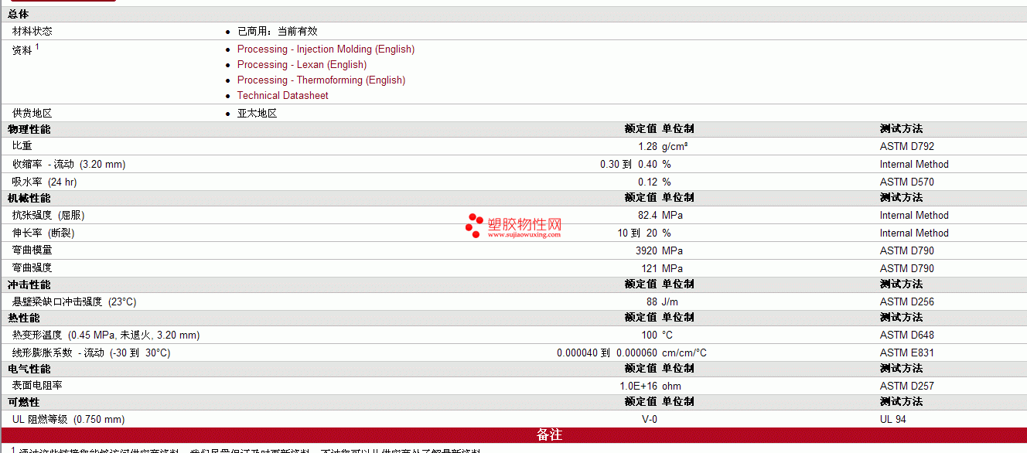Click the 3920 flexural modulus value
This screenshot has width=1027, height=453.
pos(646,250)
